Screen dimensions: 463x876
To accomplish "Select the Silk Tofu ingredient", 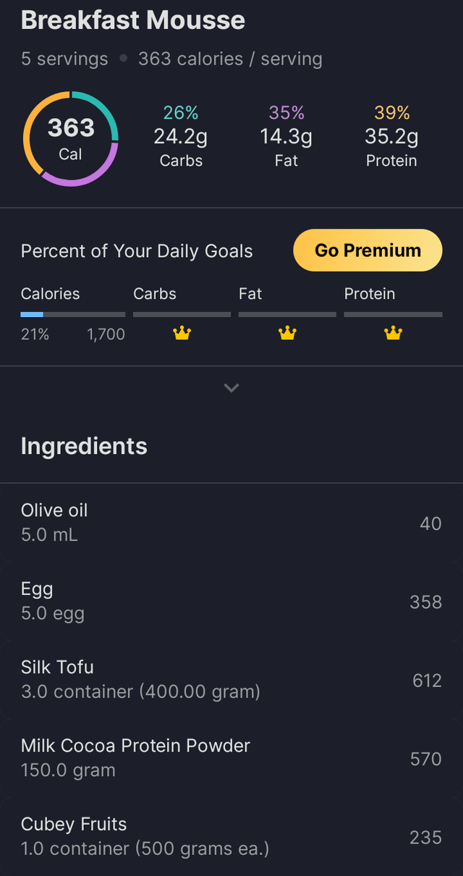I will [x=231, y=680].
